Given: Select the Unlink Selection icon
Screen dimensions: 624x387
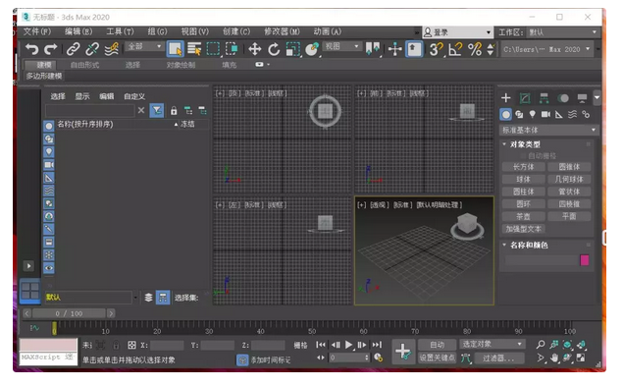Looking at the screenshot, I should click(x=92, y=49).
